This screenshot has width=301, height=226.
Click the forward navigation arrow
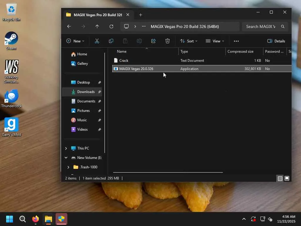pyautogui.click(x=83, y=26)
